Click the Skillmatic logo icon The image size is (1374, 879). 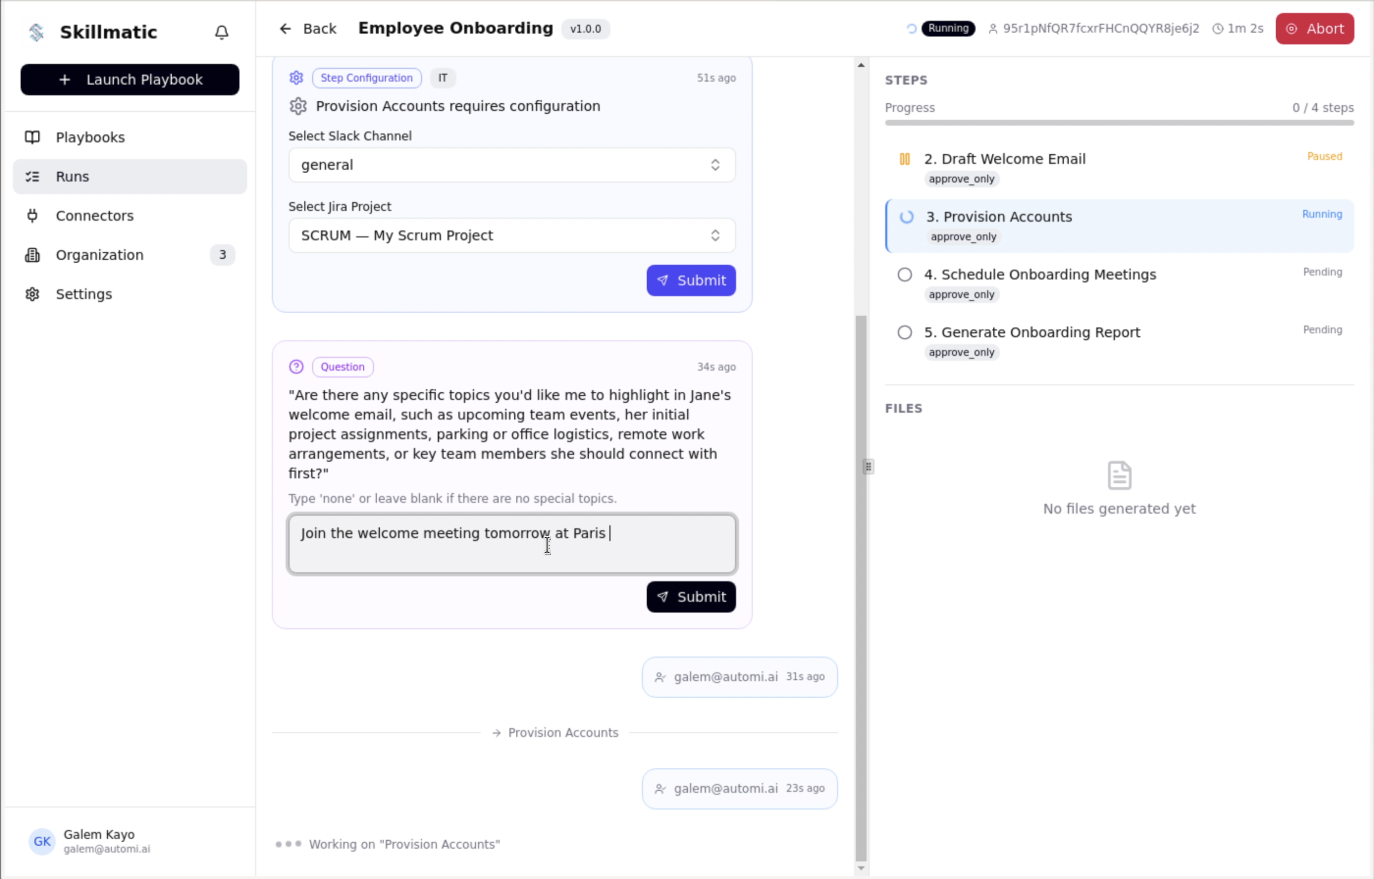coord(37,32)
